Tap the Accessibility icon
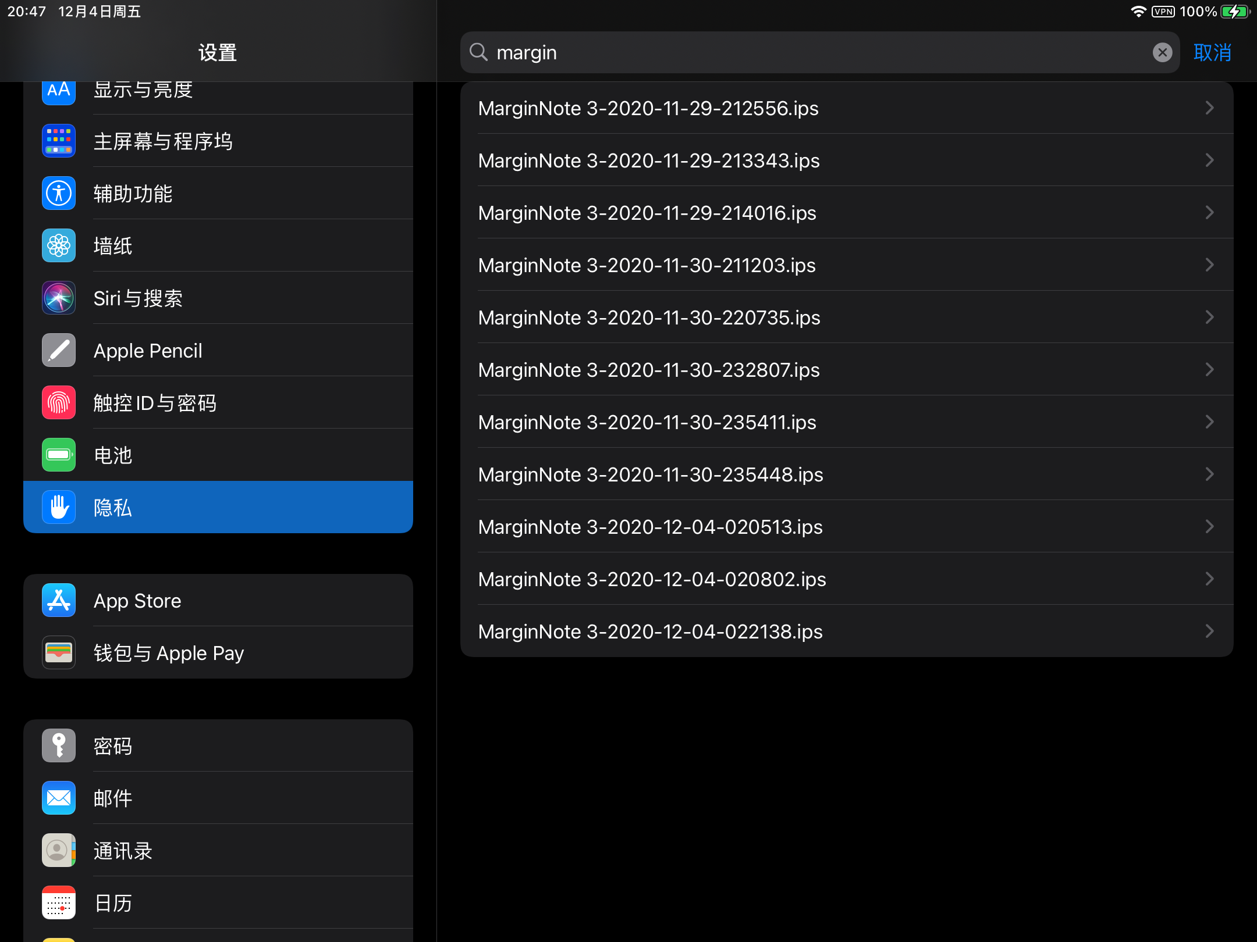Image resolution: width=1257 pixels, height=942 pixels. 59,193
